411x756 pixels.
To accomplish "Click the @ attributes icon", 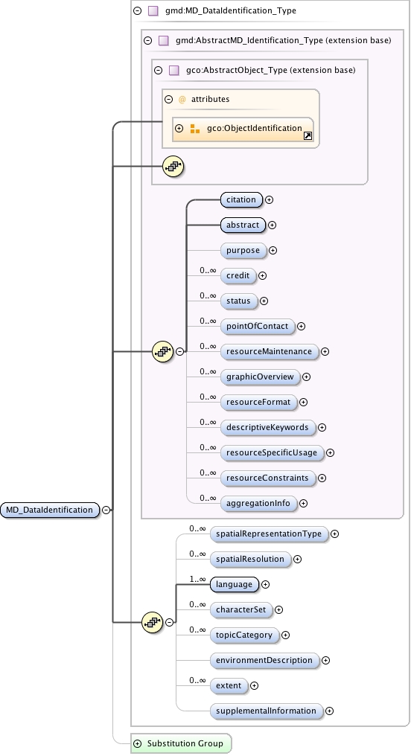I will [x=182, y=99].
